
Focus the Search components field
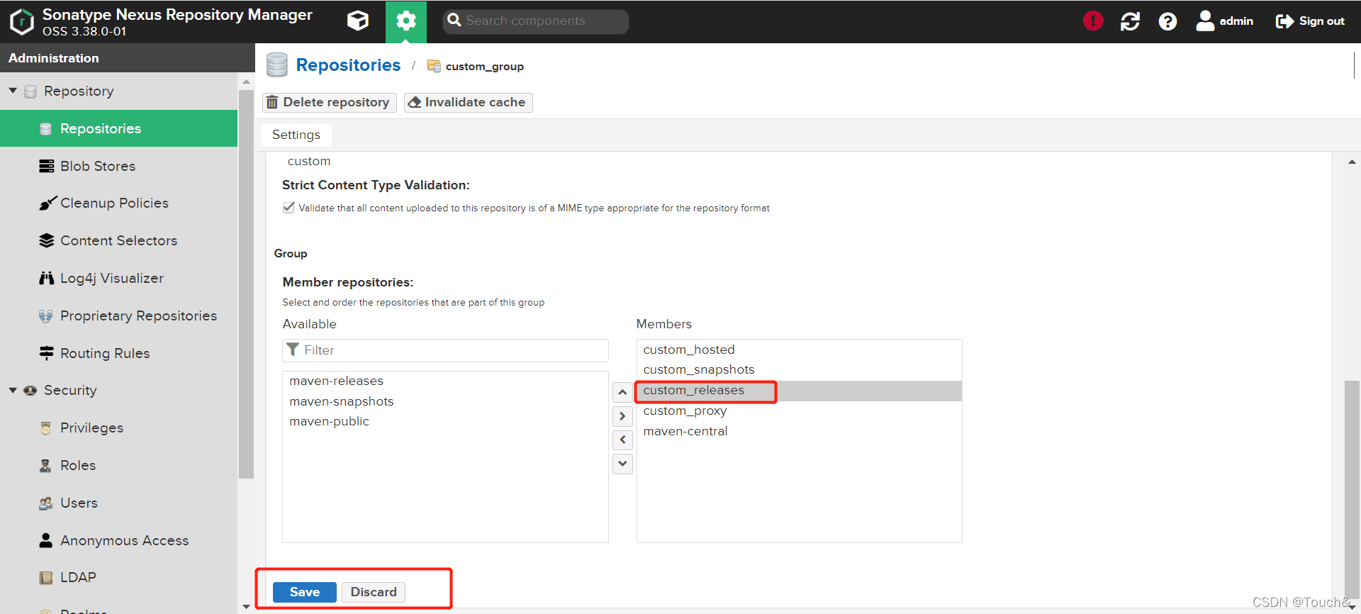[x=536, y=21]
